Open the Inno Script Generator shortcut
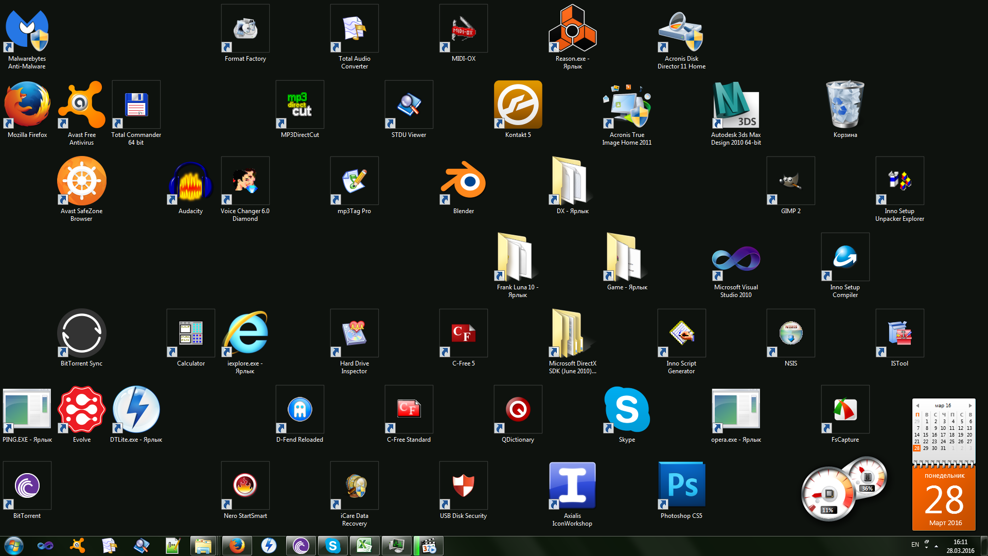Viewport: 988px width, 556px height. 682,334
